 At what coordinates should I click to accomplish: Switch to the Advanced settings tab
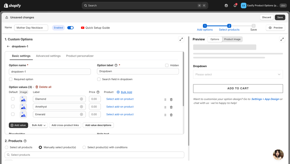tap(48, 56)
